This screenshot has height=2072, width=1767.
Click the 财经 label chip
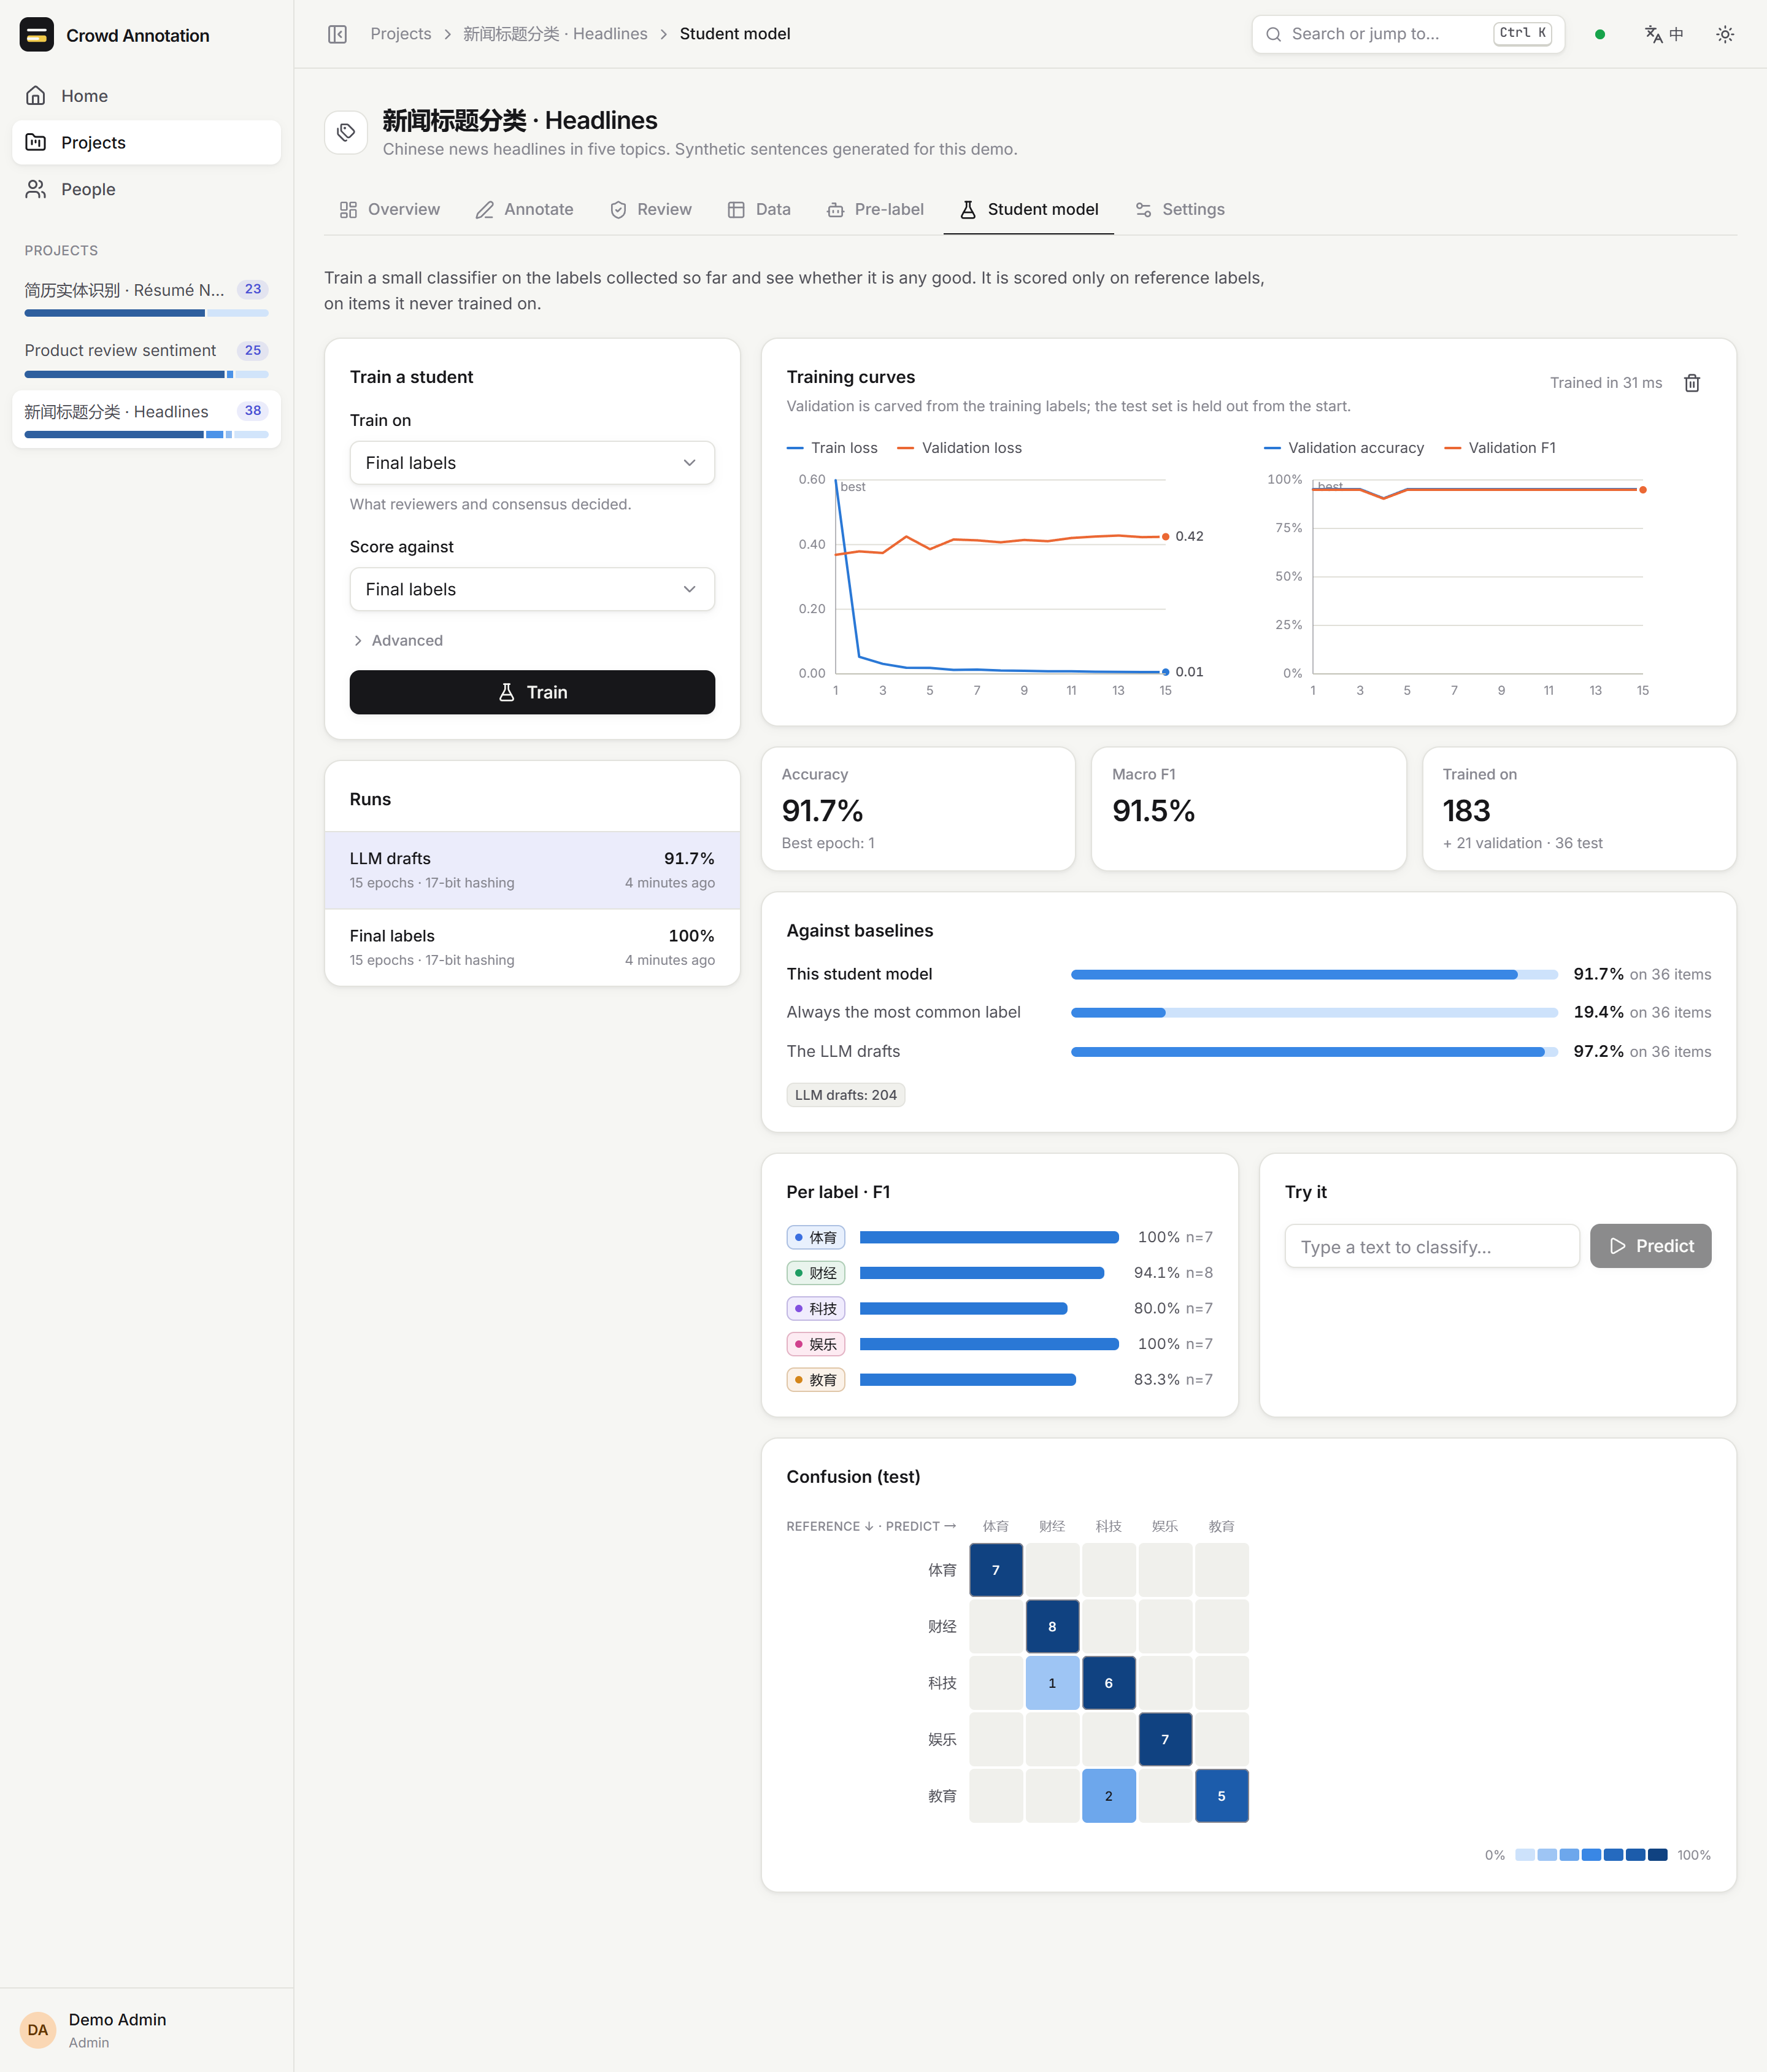point(815,1273)
